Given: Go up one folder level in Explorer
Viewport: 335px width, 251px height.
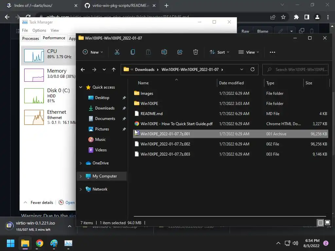Looking at the screenshot, I should pos(114,70).
